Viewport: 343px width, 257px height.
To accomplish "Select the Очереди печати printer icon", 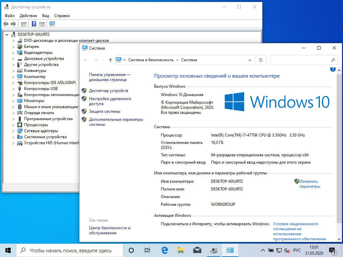I will coord(20,113).
